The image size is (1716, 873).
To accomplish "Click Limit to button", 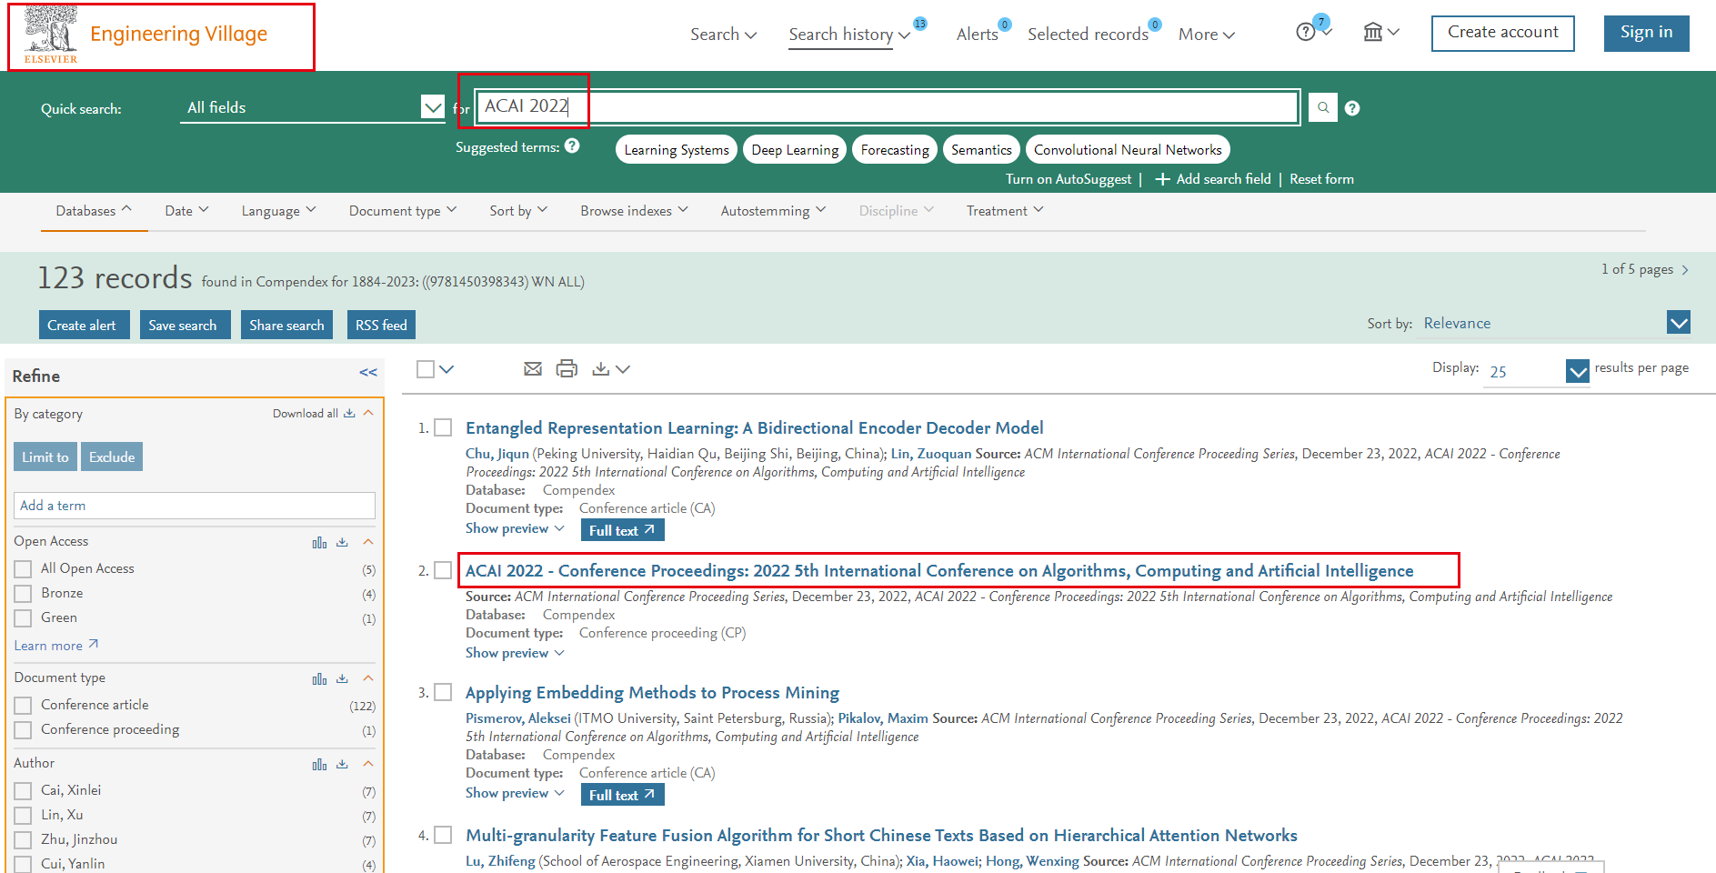I will pos(45,457).
